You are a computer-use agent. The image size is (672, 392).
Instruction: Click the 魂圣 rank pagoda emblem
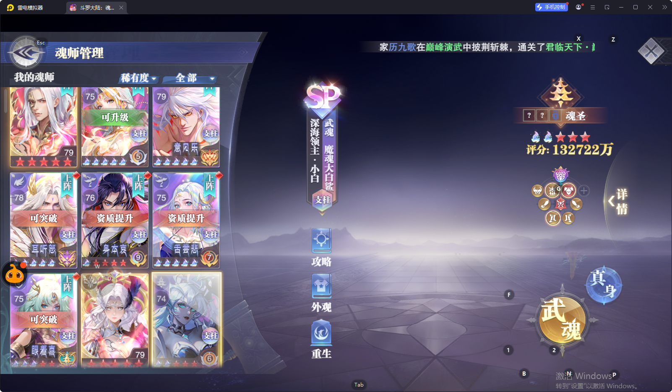pos(561,93)
